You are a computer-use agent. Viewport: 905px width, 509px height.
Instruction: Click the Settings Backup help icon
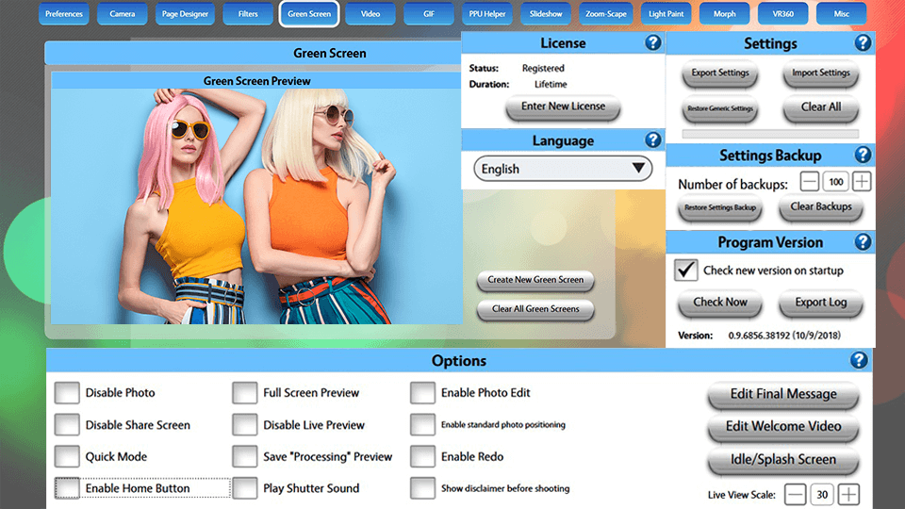[x=863, y=156]
